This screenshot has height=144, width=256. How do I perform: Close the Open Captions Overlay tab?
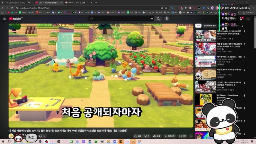[32, 3]
